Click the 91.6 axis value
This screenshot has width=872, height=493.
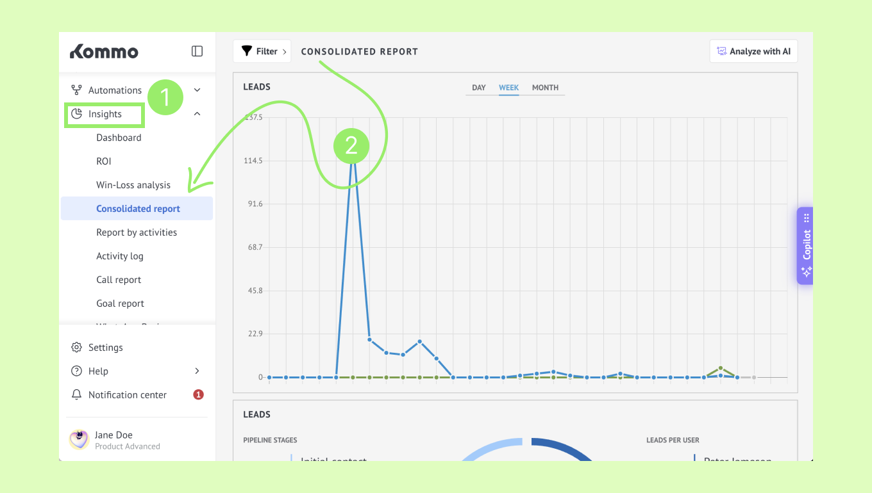255,204
